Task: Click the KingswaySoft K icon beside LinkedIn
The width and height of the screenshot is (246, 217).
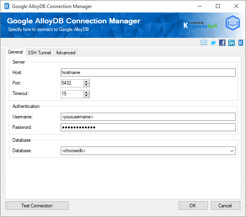Action: (x=241, y=43)
